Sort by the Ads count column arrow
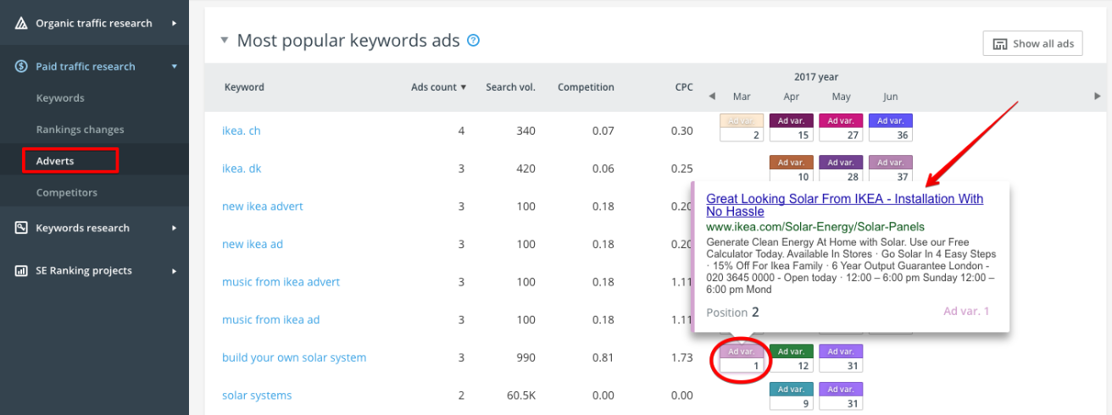The height and width of the screenshot is (415, 1112). (x=464, y=87)
